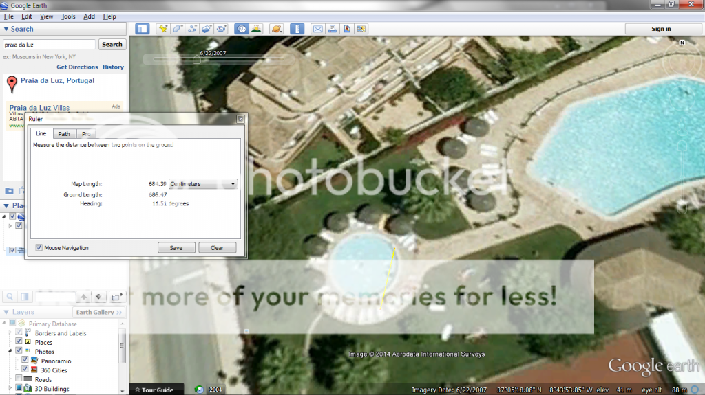Toggle the 3D Buildings layer checkbox
Image resolution: width=705 pixels, height=395 pixels.
[x=19, y=388]
